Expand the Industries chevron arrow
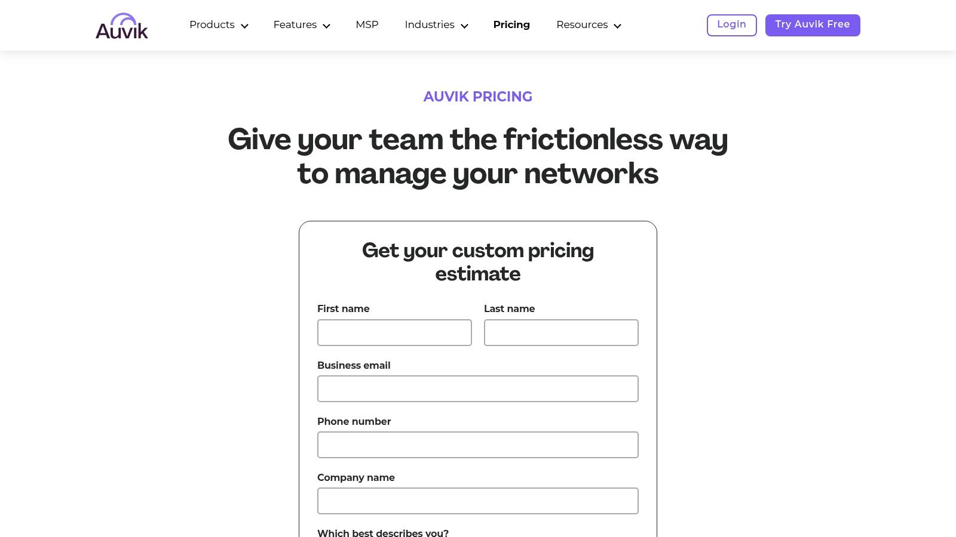 [464, 26]
